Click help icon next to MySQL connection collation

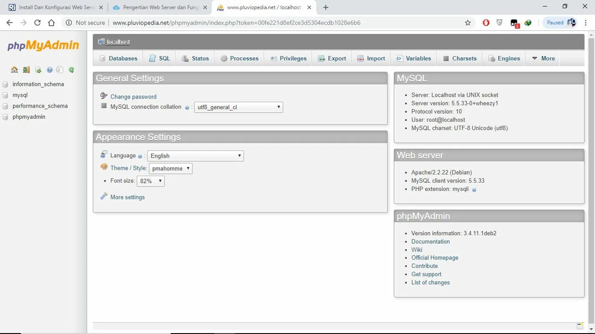click(187, 107)
